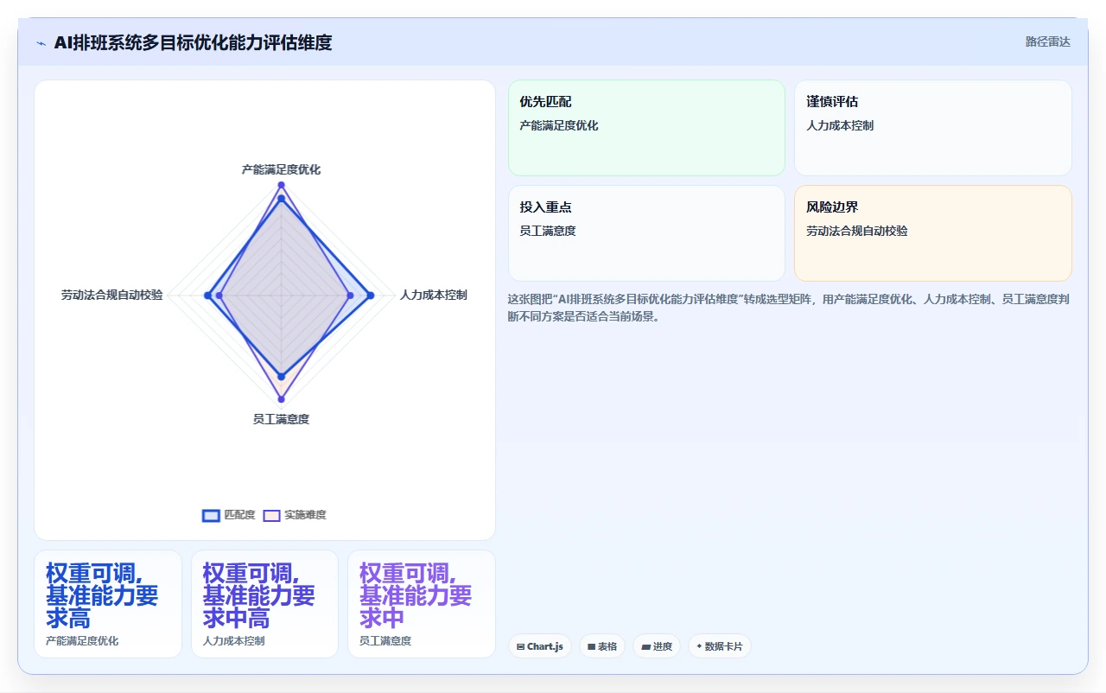Select the 表格 tag
Viewport: 1106px width, 693px height.
602,646
